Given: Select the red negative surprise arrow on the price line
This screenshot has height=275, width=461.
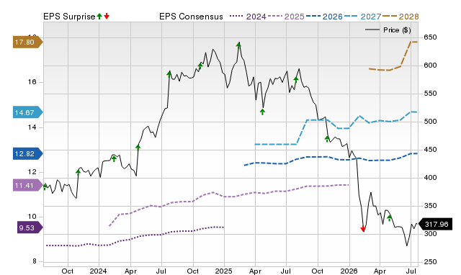Looking at the screenshot, I should (363, 229).
